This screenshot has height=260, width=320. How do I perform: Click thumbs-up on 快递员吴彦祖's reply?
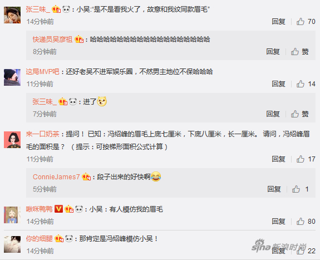pyautogui.click(x=295, y=51)
